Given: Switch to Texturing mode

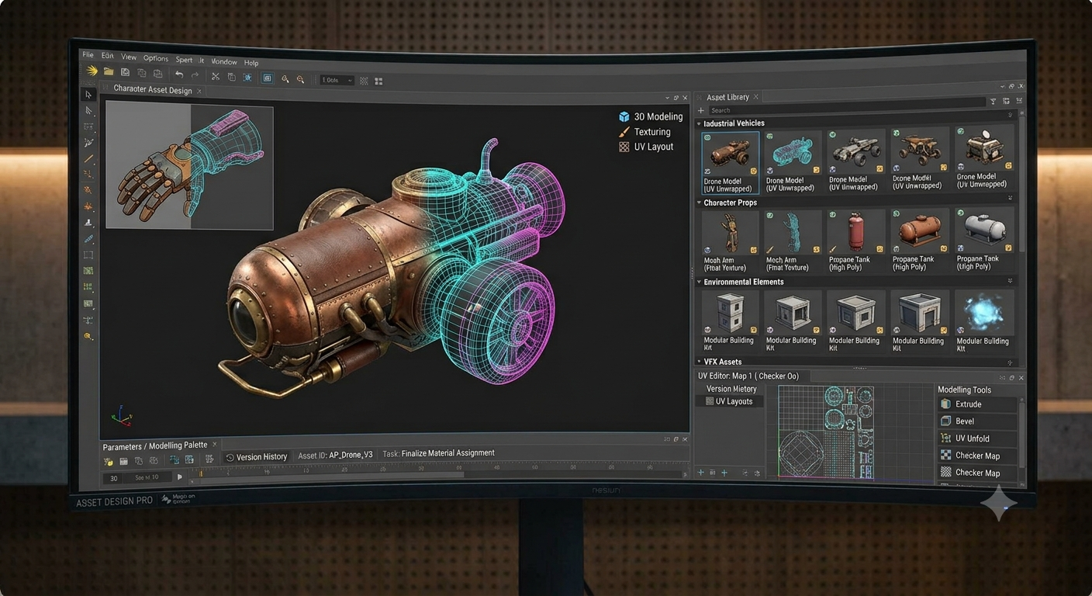Looking at the screenshot, I should [644, 132].
